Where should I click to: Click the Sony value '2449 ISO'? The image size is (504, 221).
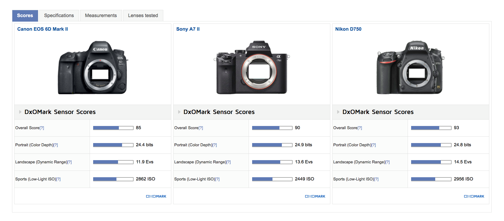click(304, 179)
